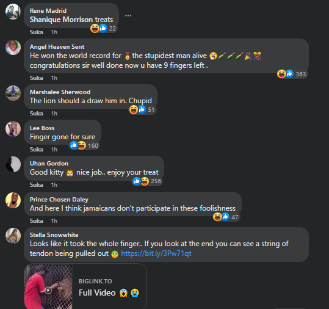
Task: View reactions with 363 count on Angel's comment
Action: pos(292,74)
